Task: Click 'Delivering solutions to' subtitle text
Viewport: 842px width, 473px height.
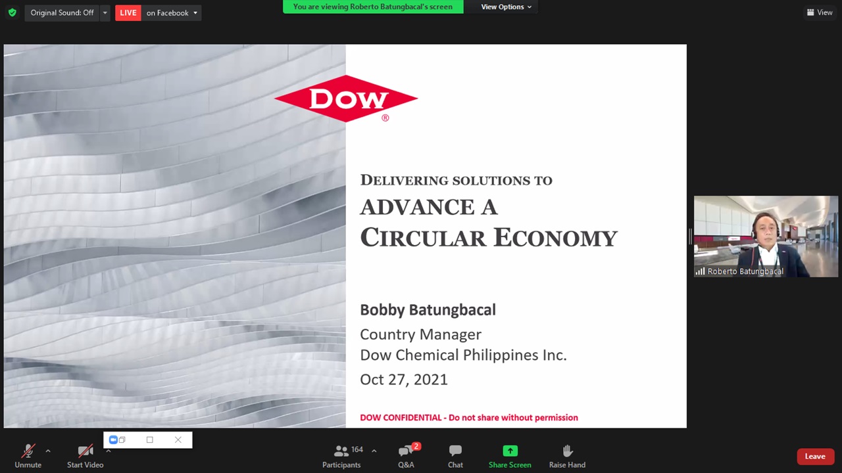Action: (456, 180)
